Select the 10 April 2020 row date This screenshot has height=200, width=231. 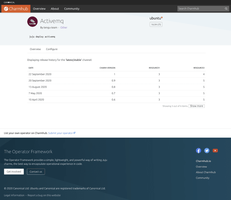(36, 100)
